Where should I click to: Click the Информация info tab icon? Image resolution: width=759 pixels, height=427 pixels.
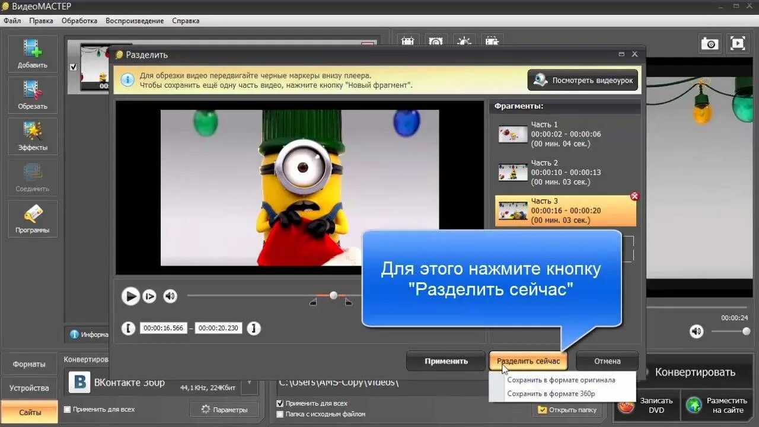point(74,334)
